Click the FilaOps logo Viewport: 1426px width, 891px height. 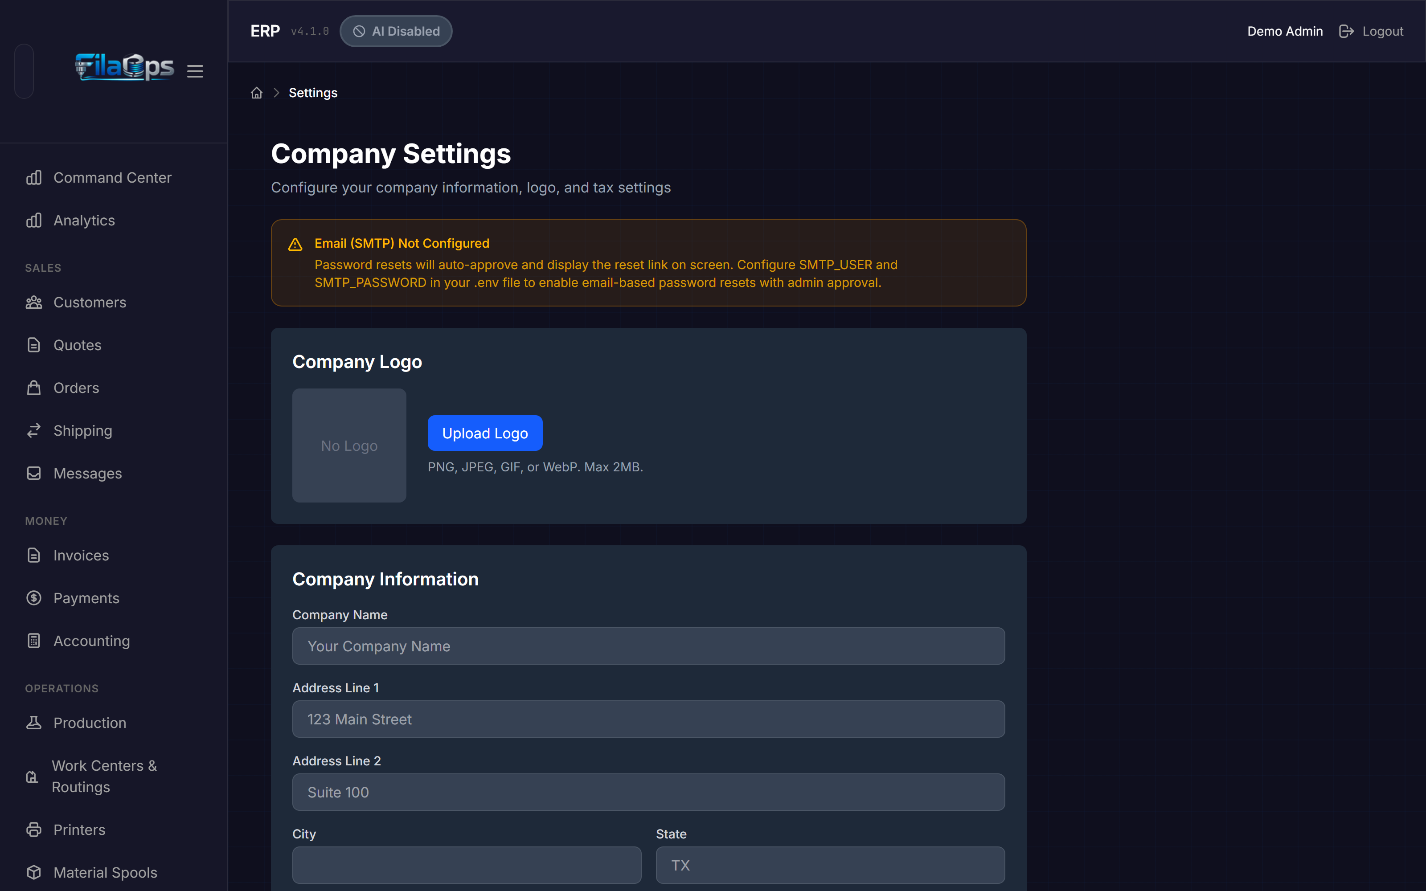click(124, 66)
